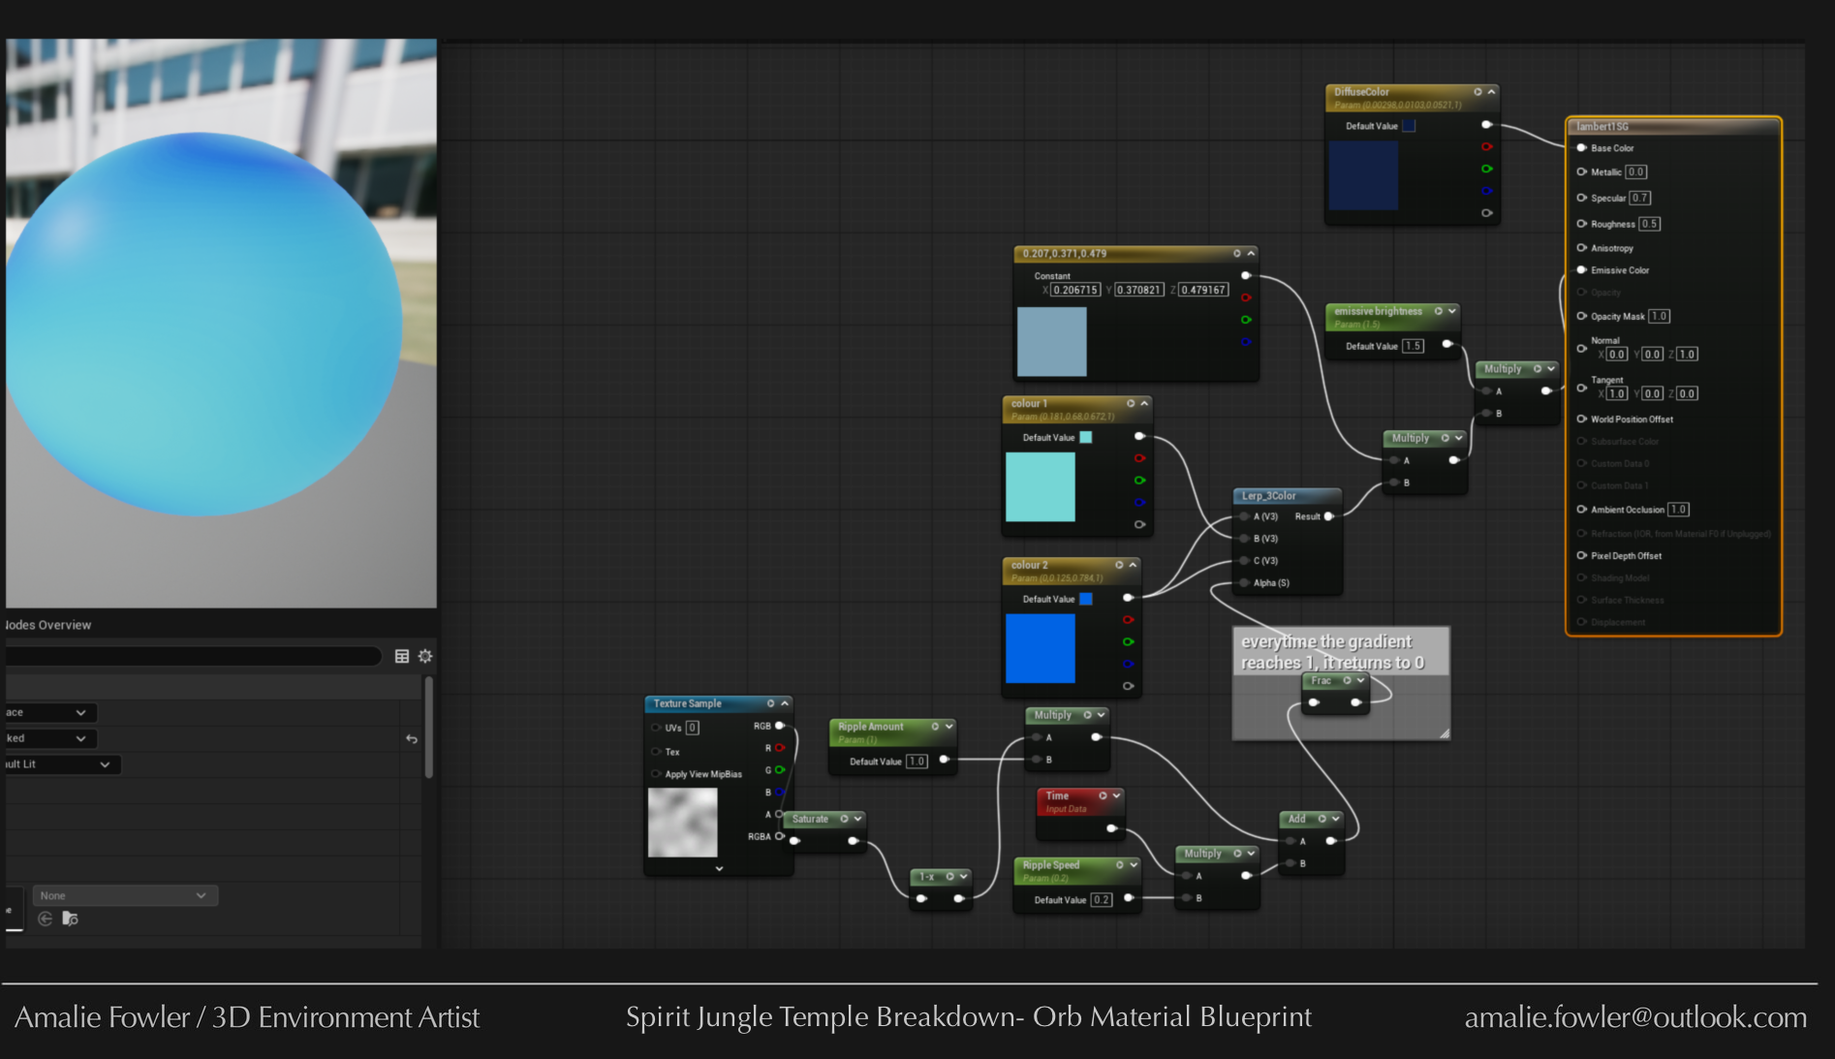1835x1059 pixels.
Task: Select the Frac node header
Action: [1334, 681]
